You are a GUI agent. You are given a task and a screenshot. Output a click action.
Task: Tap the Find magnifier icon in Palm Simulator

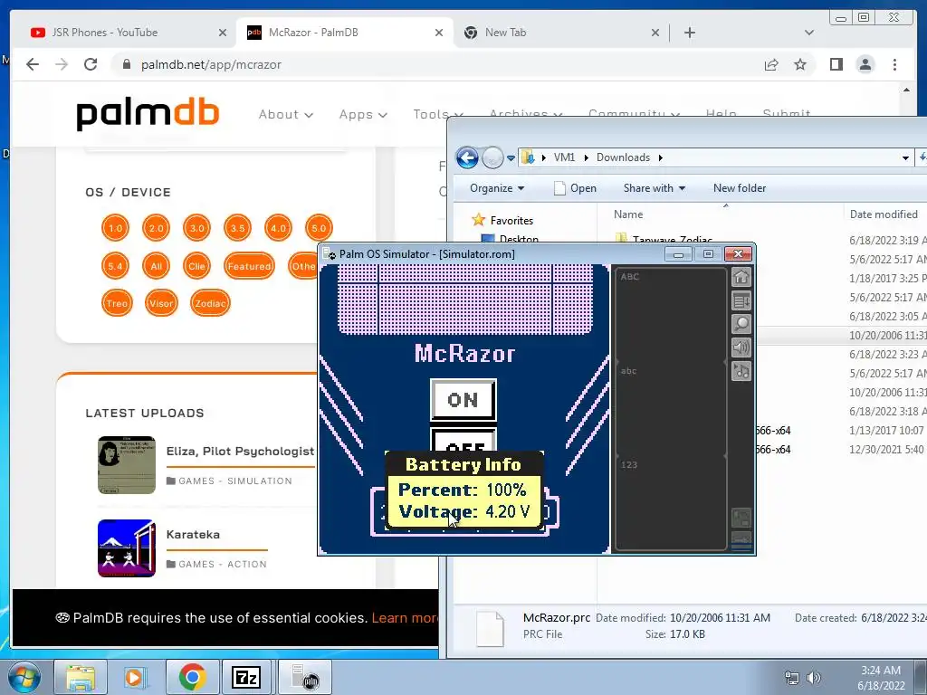pyautogui.click(x=741, y=324)
